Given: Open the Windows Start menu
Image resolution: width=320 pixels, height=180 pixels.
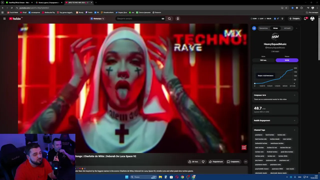Looking at the screenshot, I should click(x=127, y=177).
